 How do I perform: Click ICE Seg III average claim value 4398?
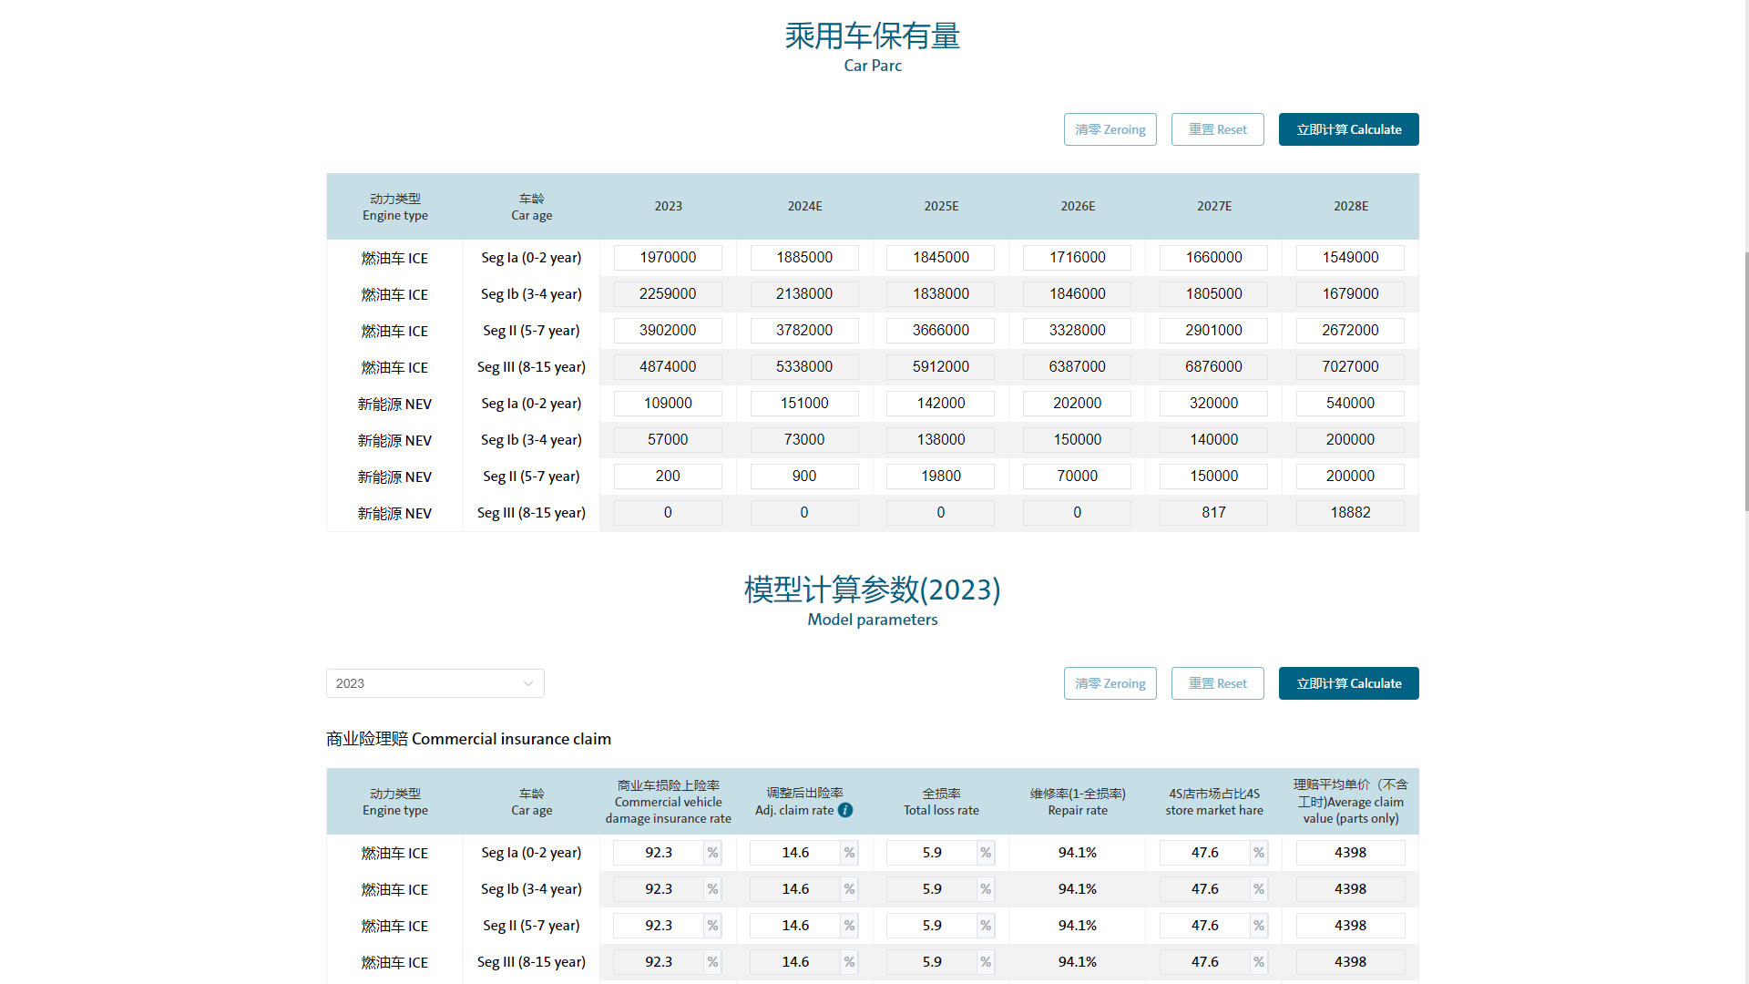click(1350, 962)
